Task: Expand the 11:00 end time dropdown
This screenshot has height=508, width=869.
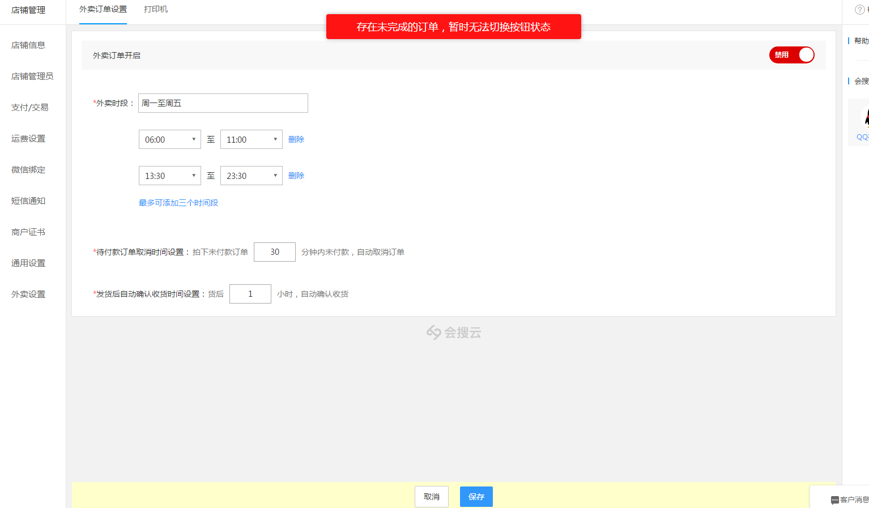Action: 251,139
